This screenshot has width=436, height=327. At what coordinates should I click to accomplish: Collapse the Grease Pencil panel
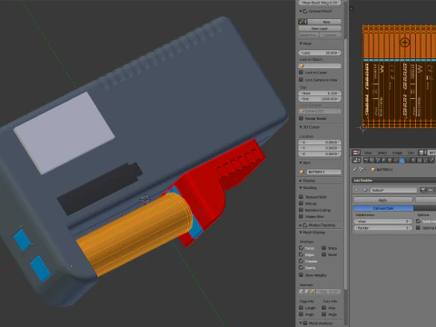301,11
